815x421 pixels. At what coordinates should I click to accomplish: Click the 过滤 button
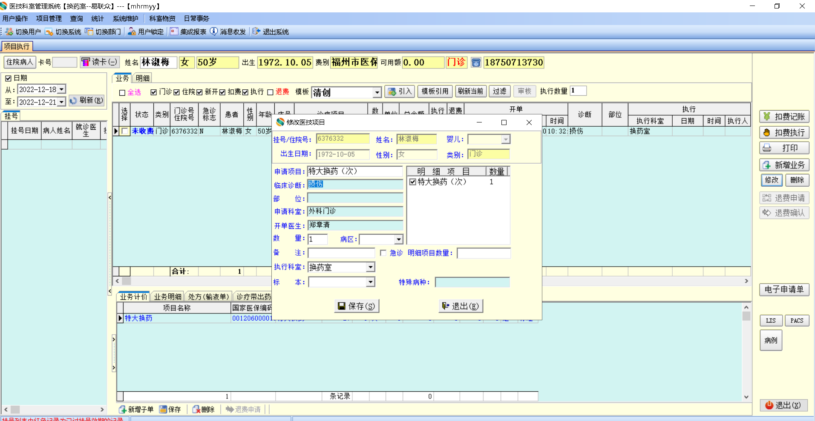(500, 91)
